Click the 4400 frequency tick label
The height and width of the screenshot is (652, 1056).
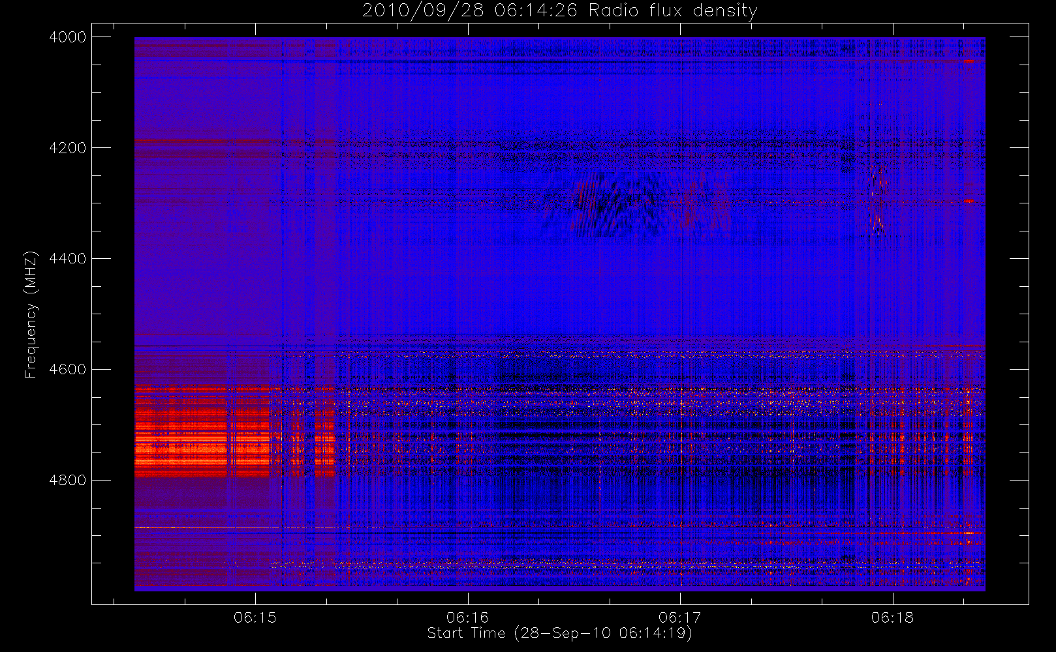(68, 259)
